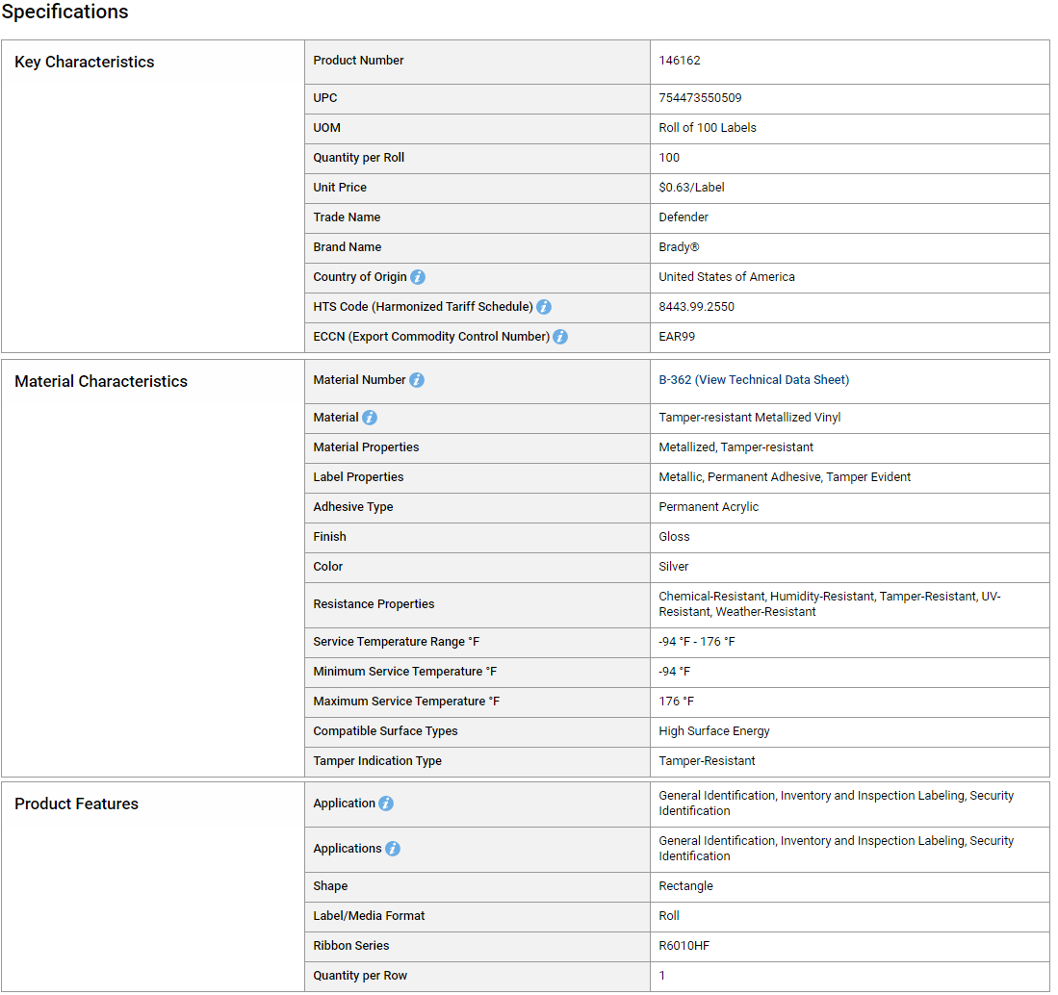1058x995 pixels.
Task: Select the Ribbon Series value R6010HF
Action: tap(684, 946)
